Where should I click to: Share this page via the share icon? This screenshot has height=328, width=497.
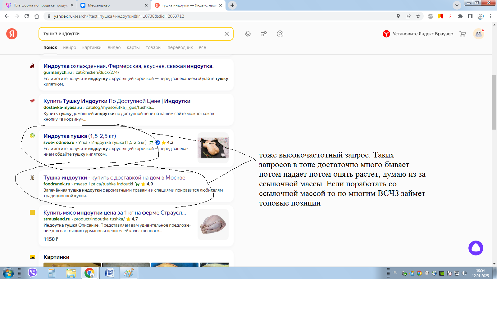click(x=408, y=16)
